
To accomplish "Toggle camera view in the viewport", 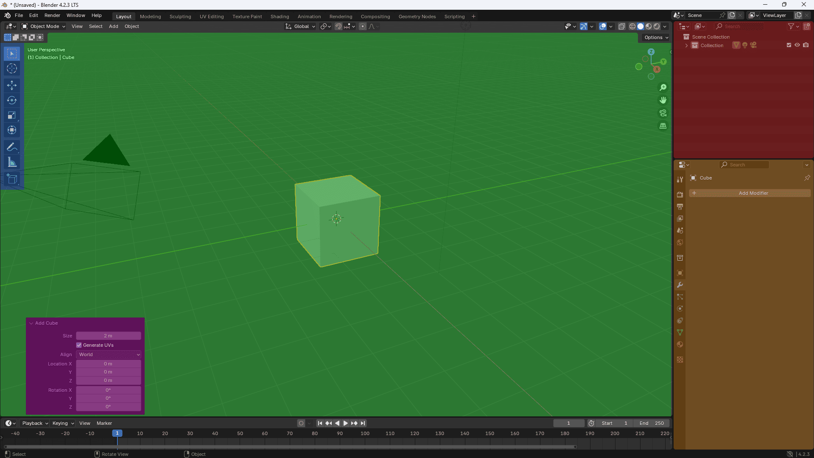I will [663, 113].
